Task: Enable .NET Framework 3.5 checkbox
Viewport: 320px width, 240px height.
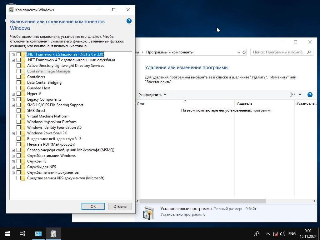Action: (18, 54)
